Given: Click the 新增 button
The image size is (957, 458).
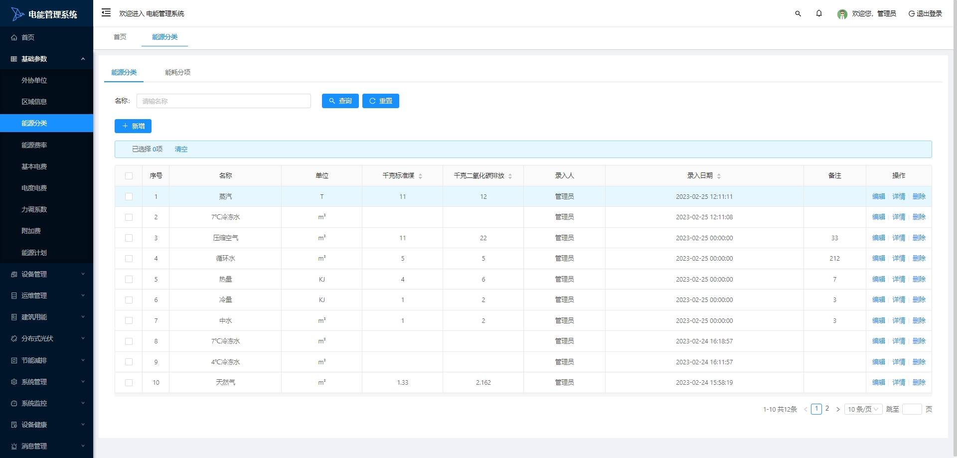Looking at the screenshot, I should [133, 126].
